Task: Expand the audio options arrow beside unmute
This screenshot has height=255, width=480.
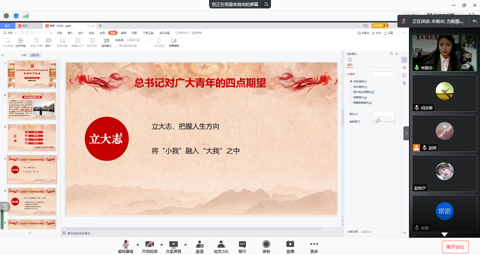Action: tap(138, 245)
